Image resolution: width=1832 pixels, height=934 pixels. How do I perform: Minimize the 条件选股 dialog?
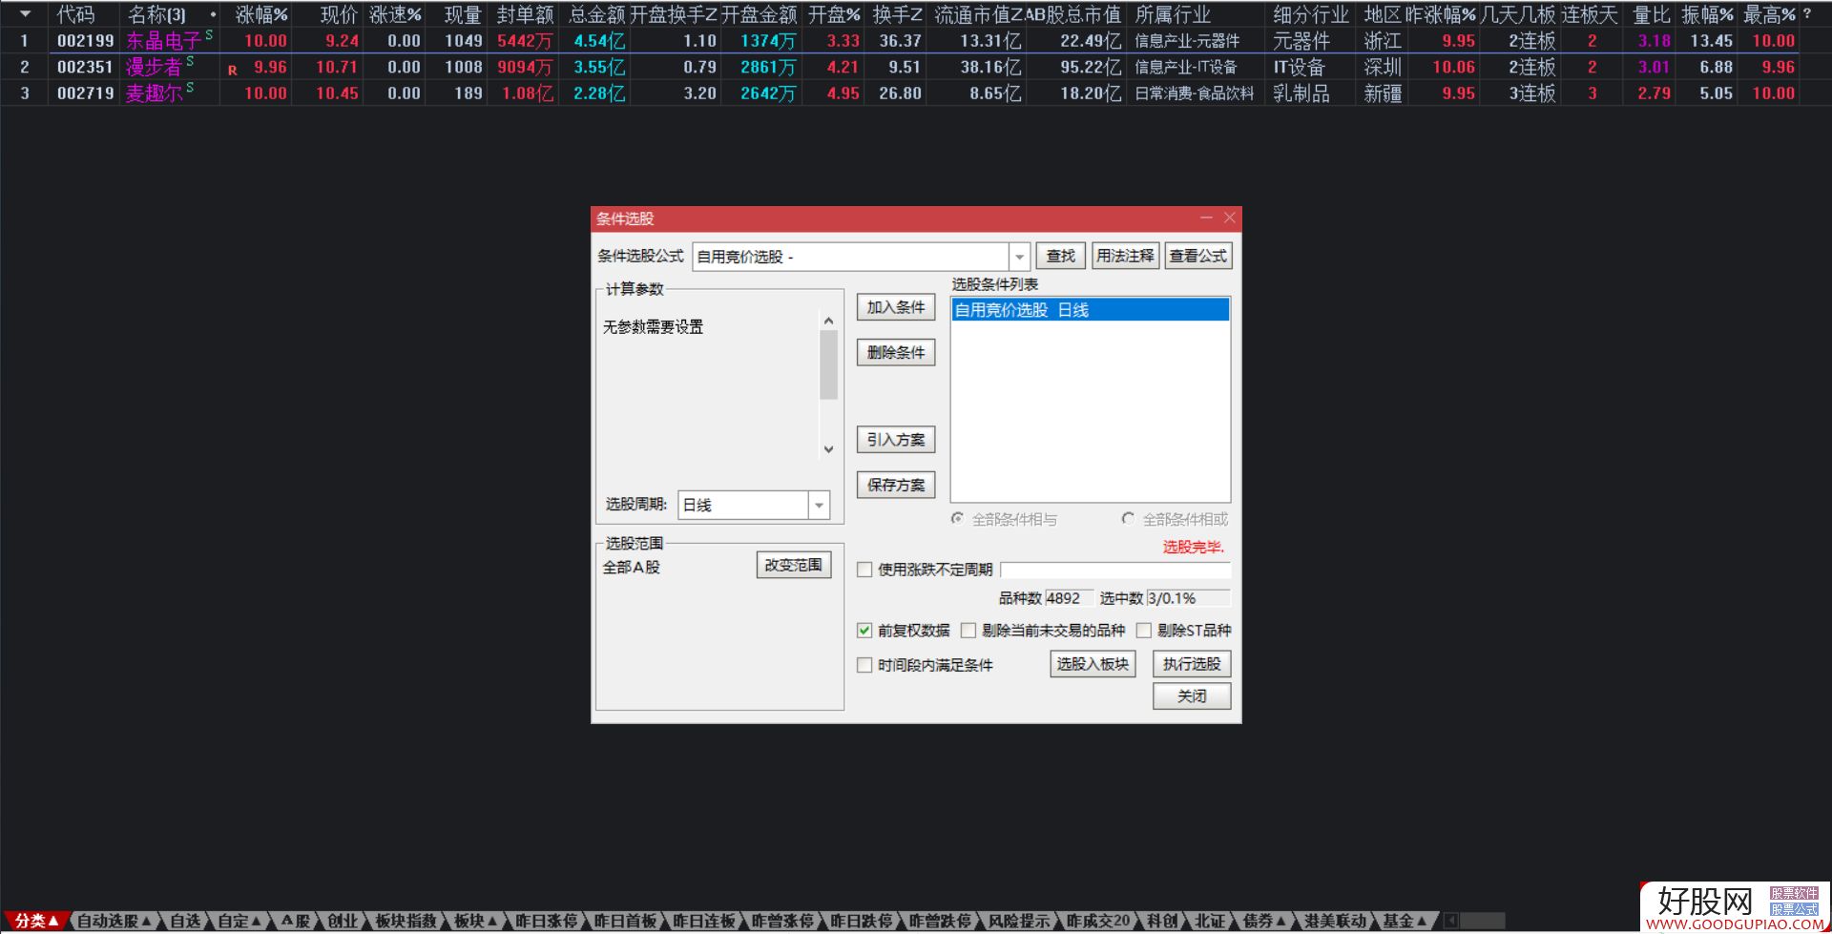coord(1206,218)
